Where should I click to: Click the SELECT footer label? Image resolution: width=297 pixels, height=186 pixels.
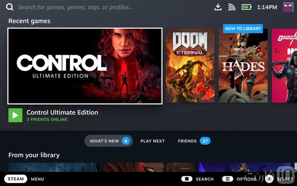pos(285,179)
